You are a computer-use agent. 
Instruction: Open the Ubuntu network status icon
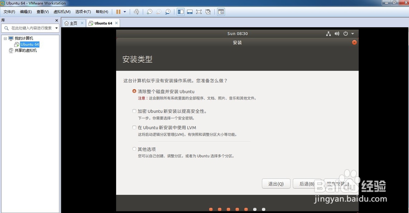(x=328, y=33)
